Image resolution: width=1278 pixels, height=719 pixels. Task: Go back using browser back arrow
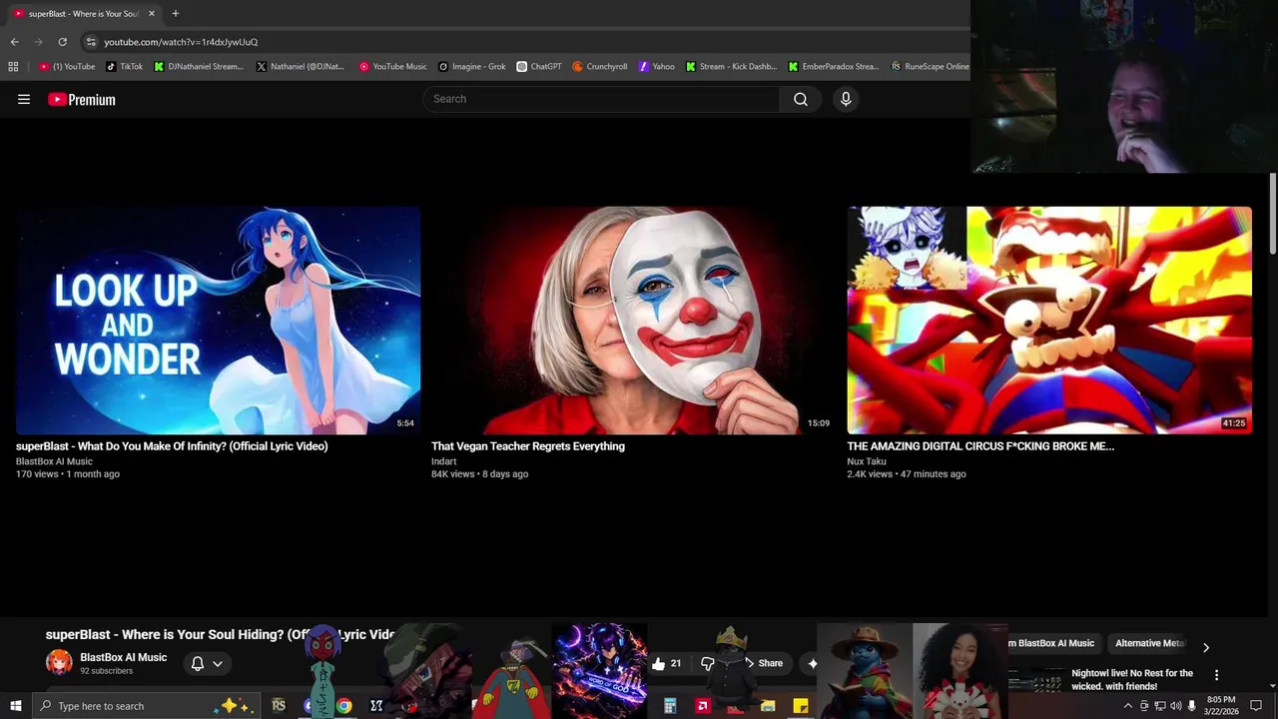click(14, 42)
